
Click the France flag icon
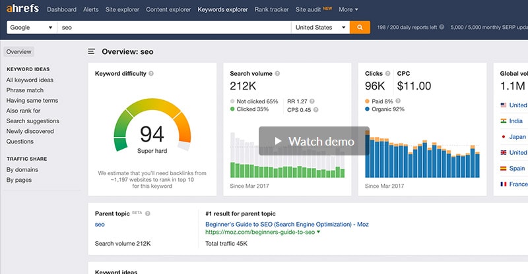pos(504,184)
